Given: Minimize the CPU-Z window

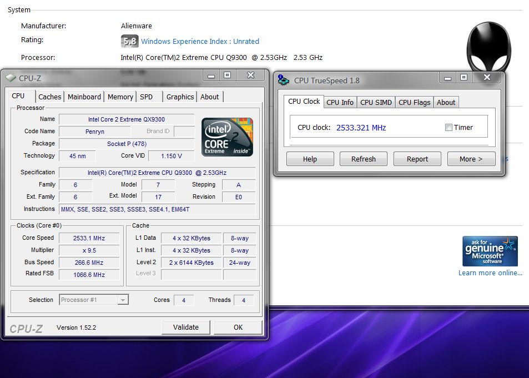Looking at the screenshot, I should tap(211, 75).
